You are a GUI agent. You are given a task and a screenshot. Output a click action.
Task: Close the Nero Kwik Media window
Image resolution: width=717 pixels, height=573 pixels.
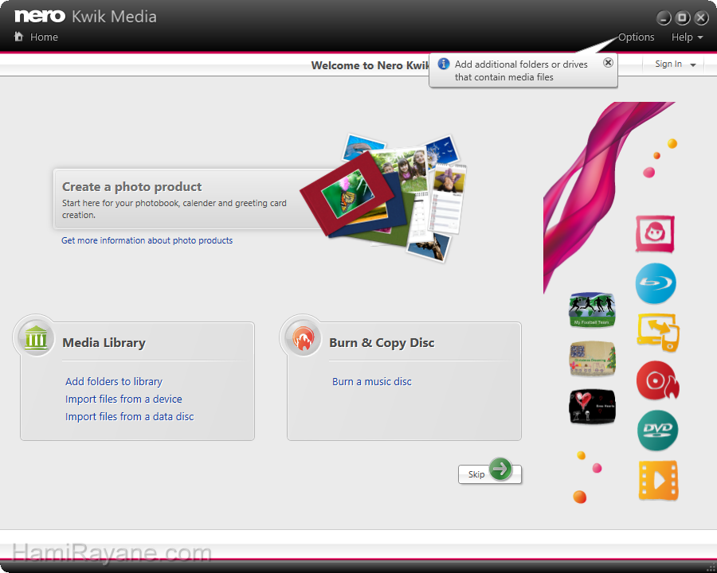tap(701, 18)
